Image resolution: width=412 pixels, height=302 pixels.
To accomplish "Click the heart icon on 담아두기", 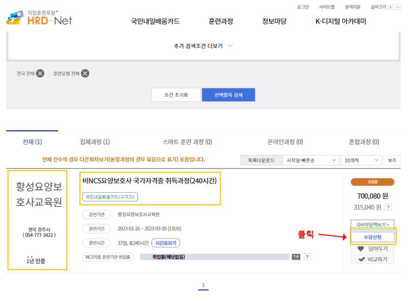I will click(x=361, y=249).
